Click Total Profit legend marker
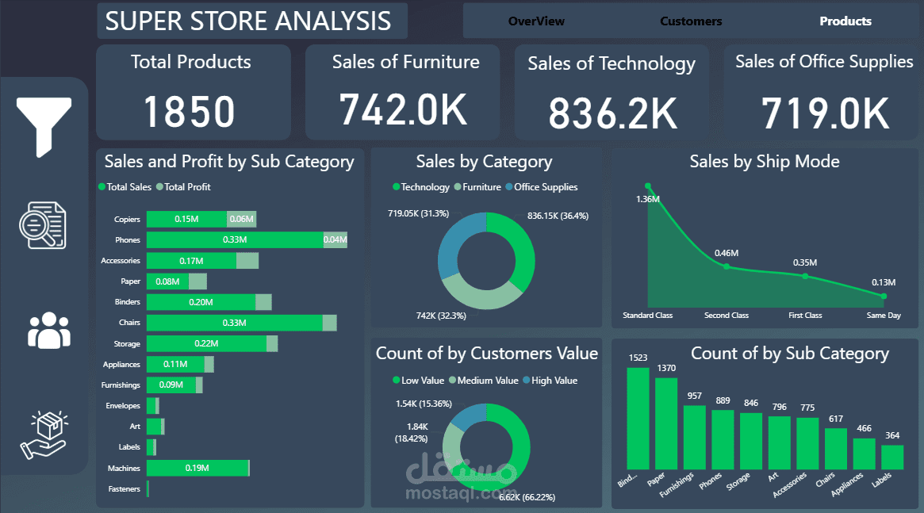924x513 pixels. point(159,186)
